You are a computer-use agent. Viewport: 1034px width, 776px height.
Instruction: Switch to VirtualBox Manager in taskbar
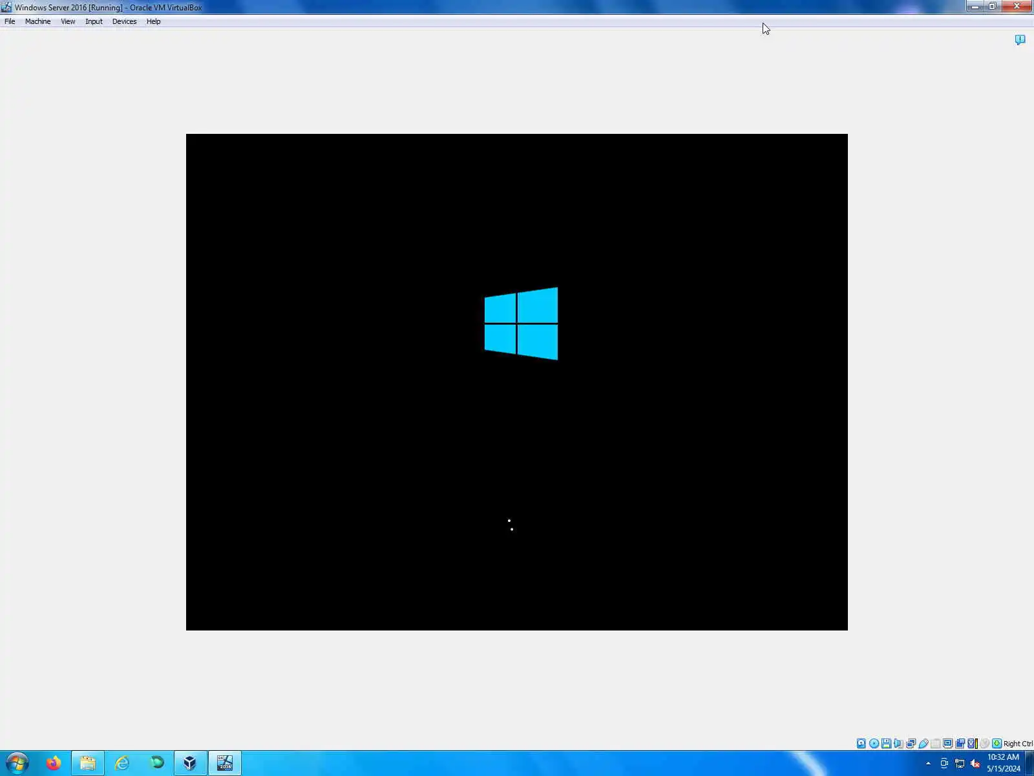point(190,763)
